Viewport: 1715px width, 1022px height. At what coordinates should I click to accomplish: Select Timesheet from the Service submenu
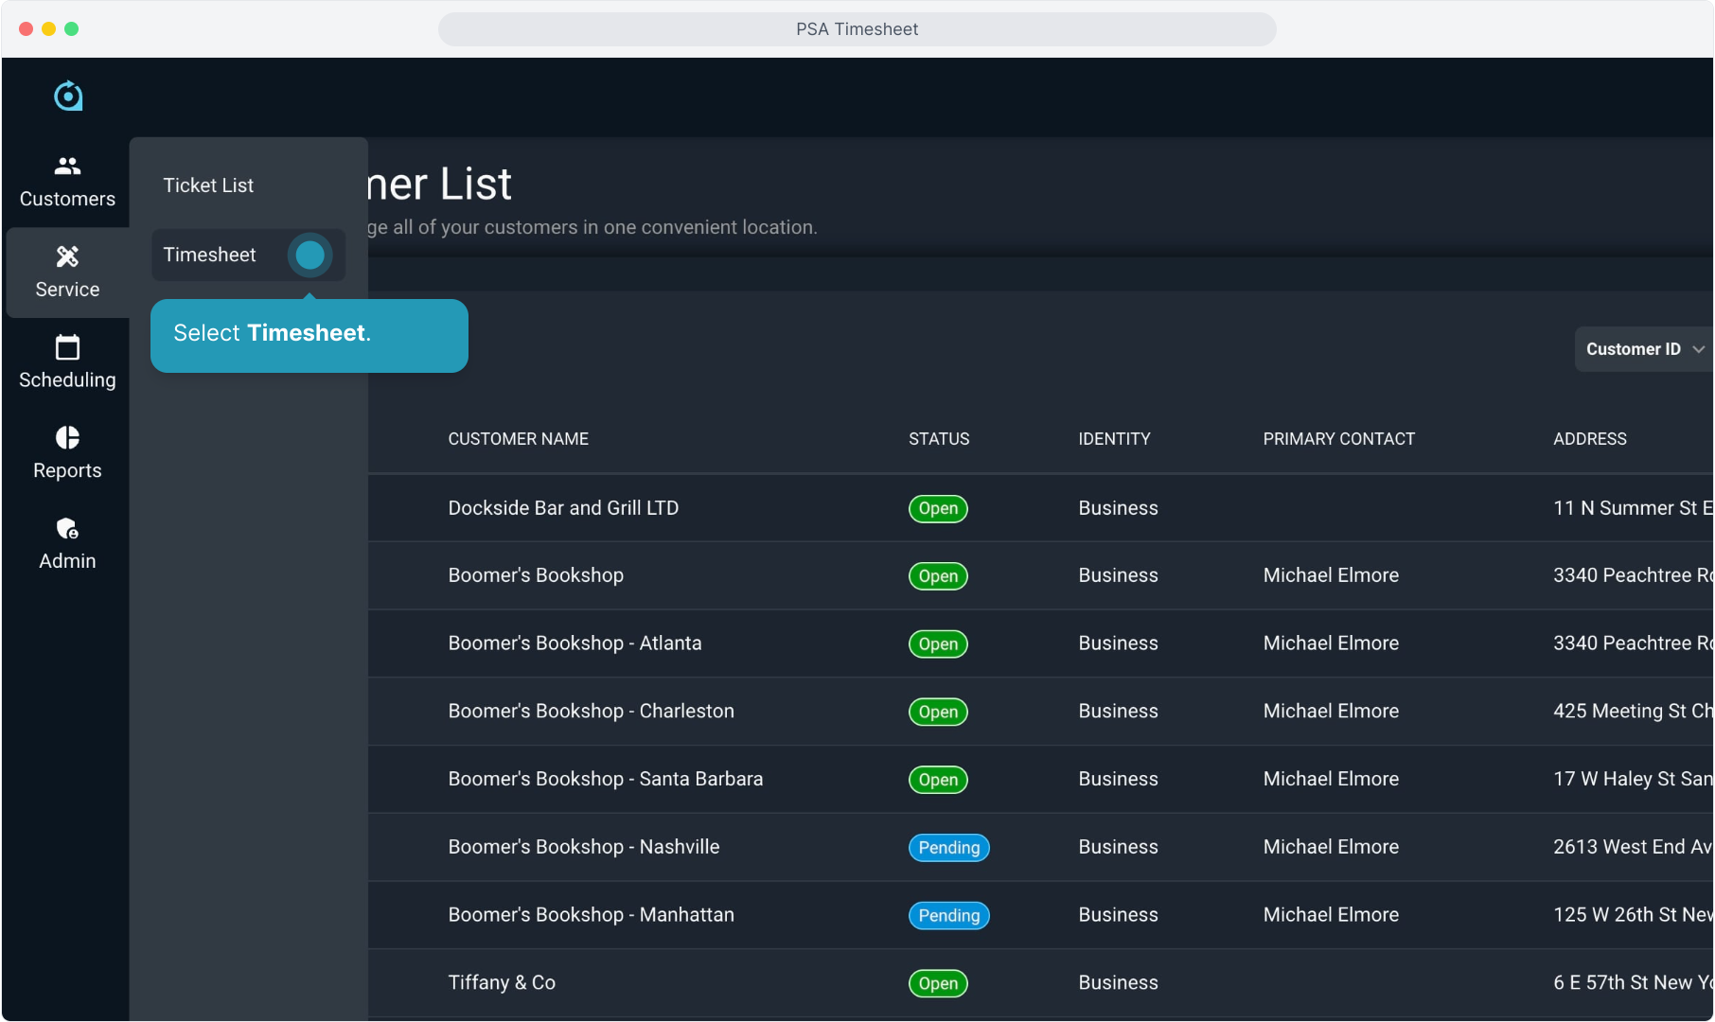point(209,255)
